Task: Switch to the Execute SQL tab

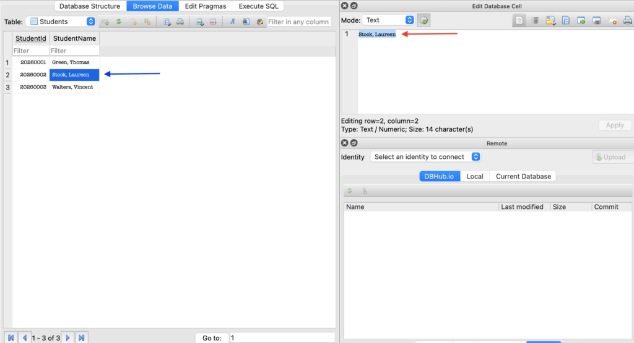Action: click(258, 6)
